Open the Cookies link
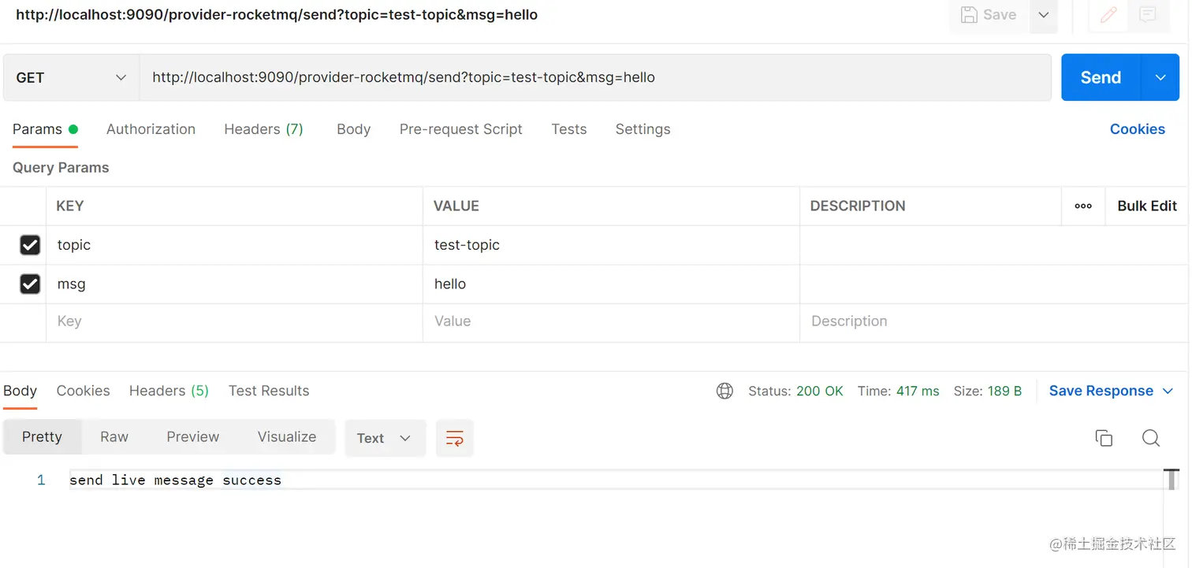Screen dimensions: 1192x568 click(1137, 129)
